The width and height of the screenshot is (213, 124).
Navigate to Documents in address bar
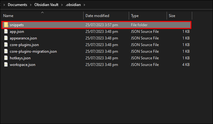click(18, 5)
